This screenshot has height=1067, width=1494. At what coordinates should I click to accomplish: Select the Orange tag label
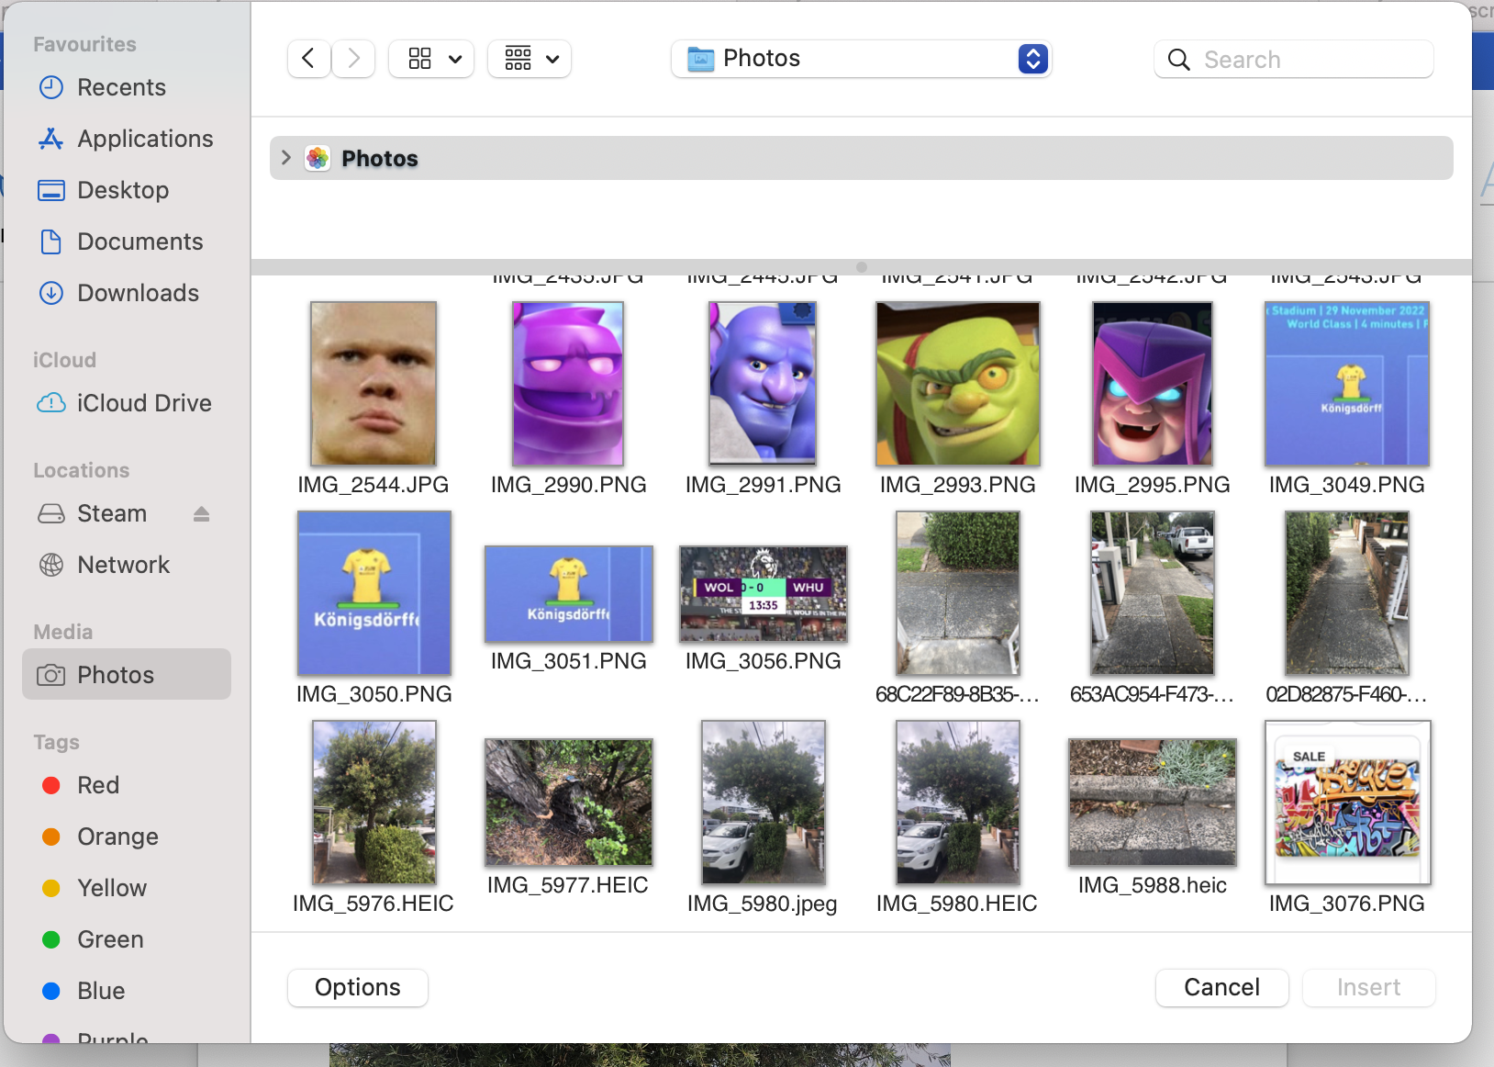tap(118, 837)
